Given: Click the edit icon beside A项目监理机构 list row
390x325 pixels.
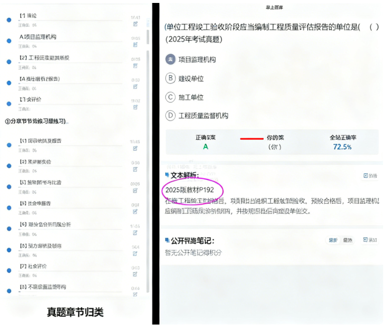Looking at the screenshot, I should [x=136, y=45].
